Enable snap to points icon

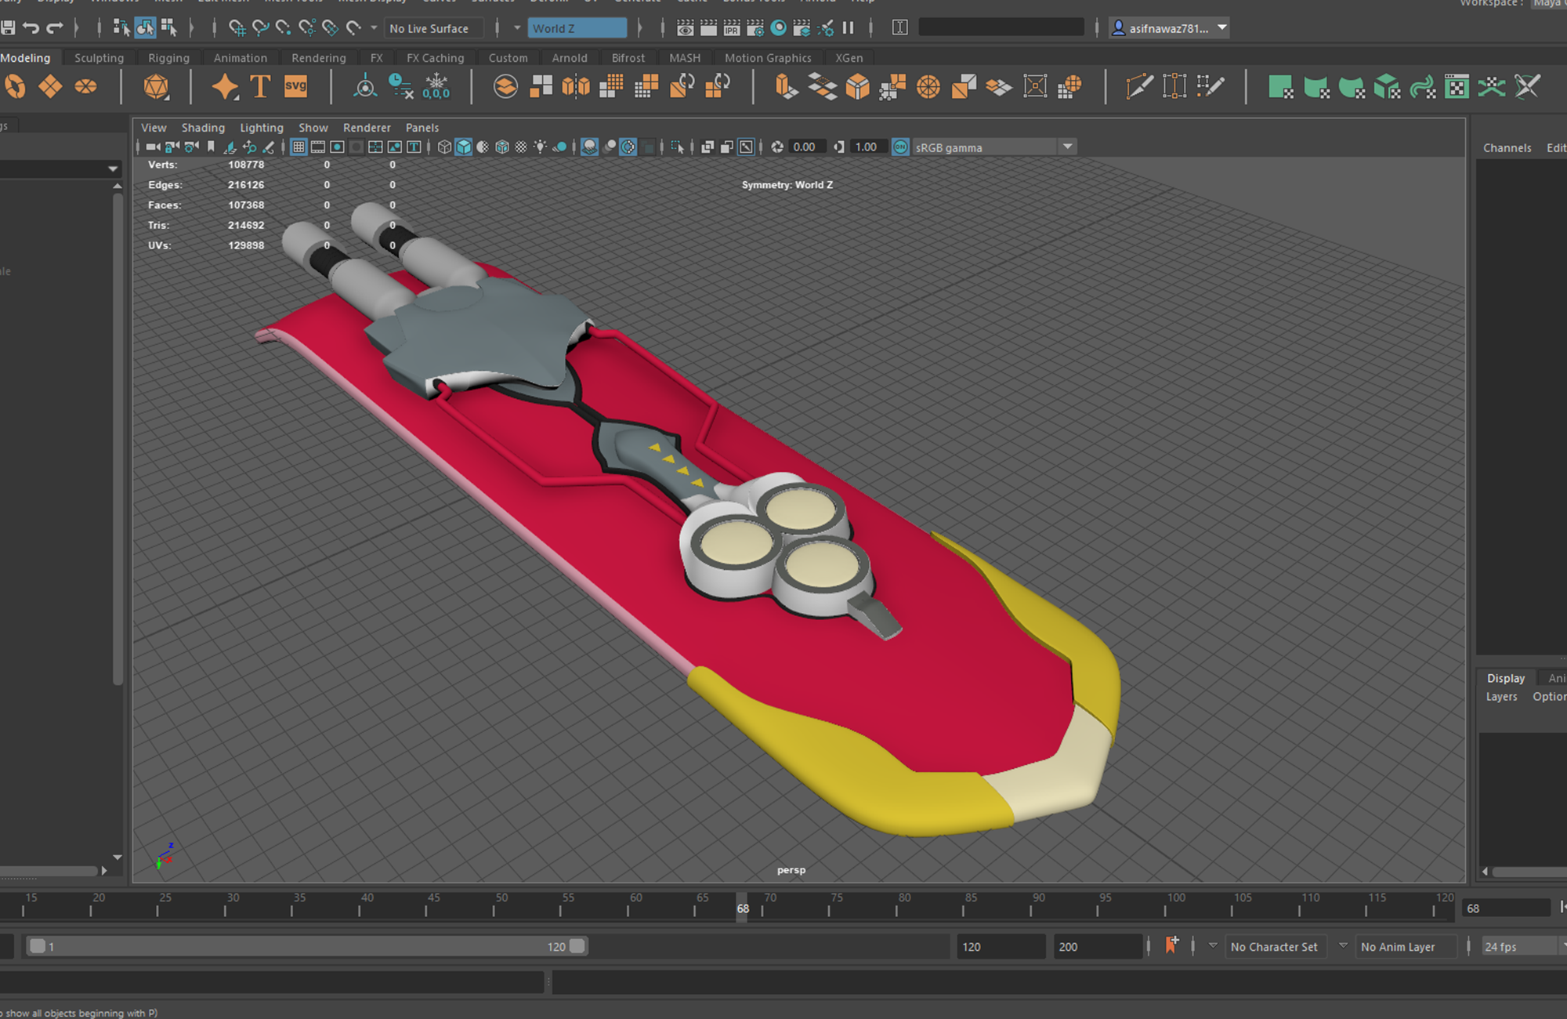[x=283, y=28]
